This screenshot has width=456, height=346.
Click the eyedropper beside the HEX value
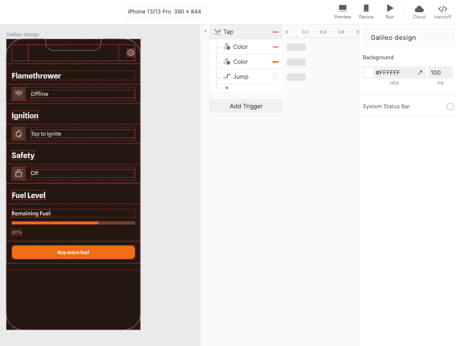(420, 72)
